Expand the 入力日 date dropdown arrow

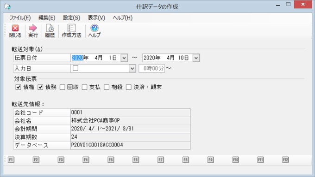coord(132,69)
